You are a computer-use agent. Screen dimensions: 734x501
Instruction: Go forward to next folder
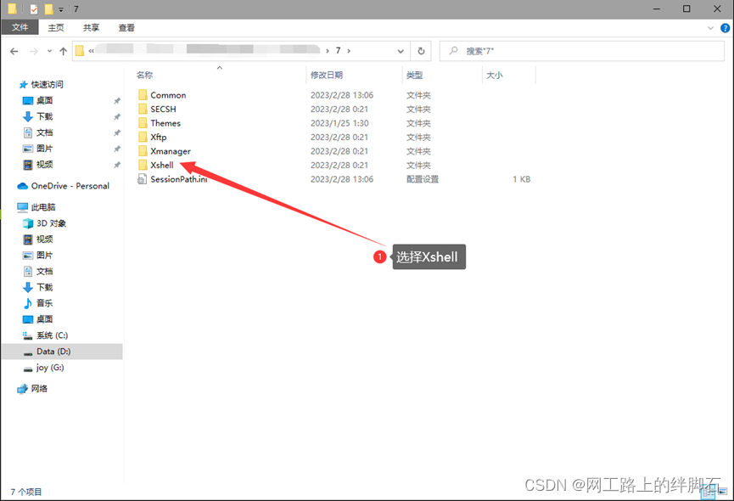[x=34, y=51]
